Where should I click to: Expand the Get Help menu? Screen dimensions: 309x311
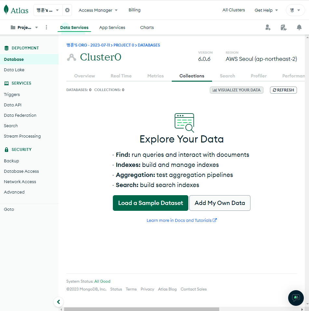pyautogui.click(x=266, y=10)
